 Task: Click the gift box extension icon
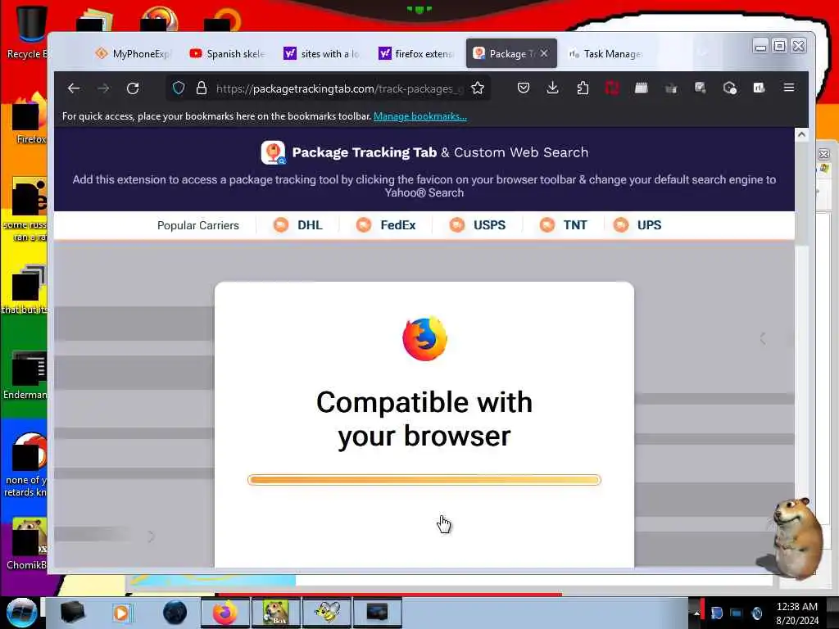[x=670, y=88]
